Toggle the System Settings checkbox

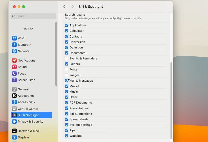tap(67, 125)
